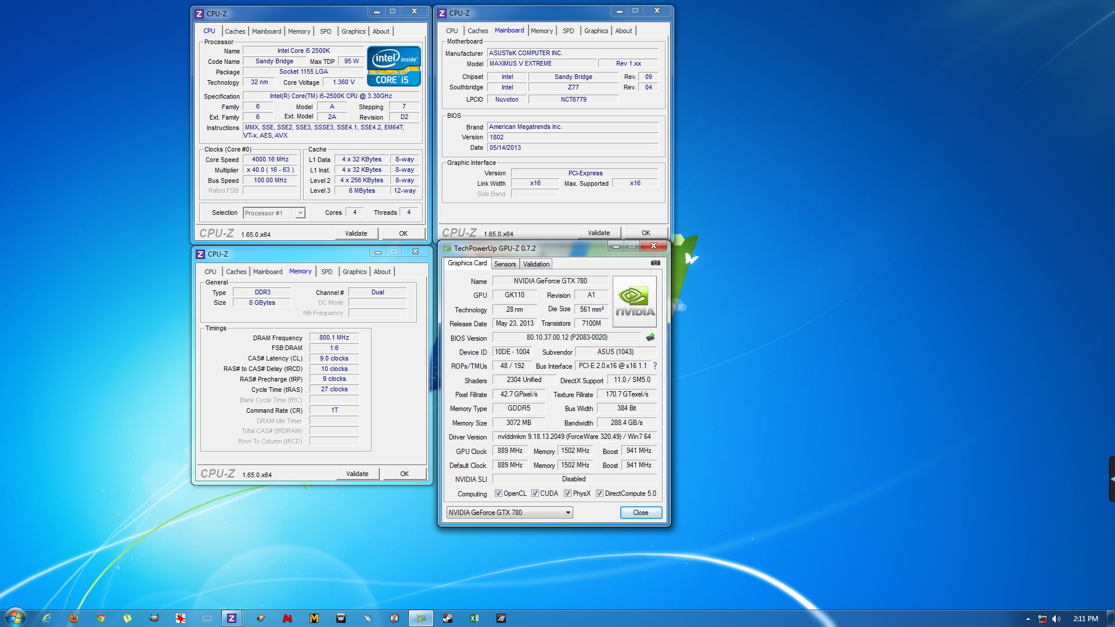
Task: Click the BIOS date 05/14/2013 field
Action: [x=573, y=147]
